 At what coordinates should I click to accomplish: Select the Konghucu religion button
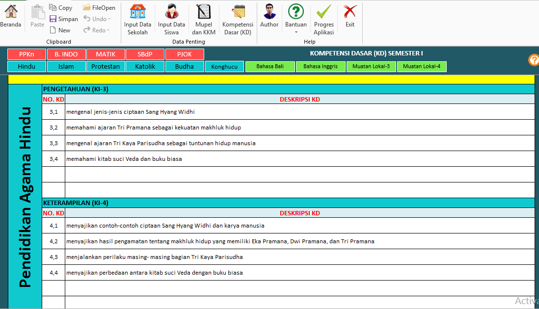224,67
